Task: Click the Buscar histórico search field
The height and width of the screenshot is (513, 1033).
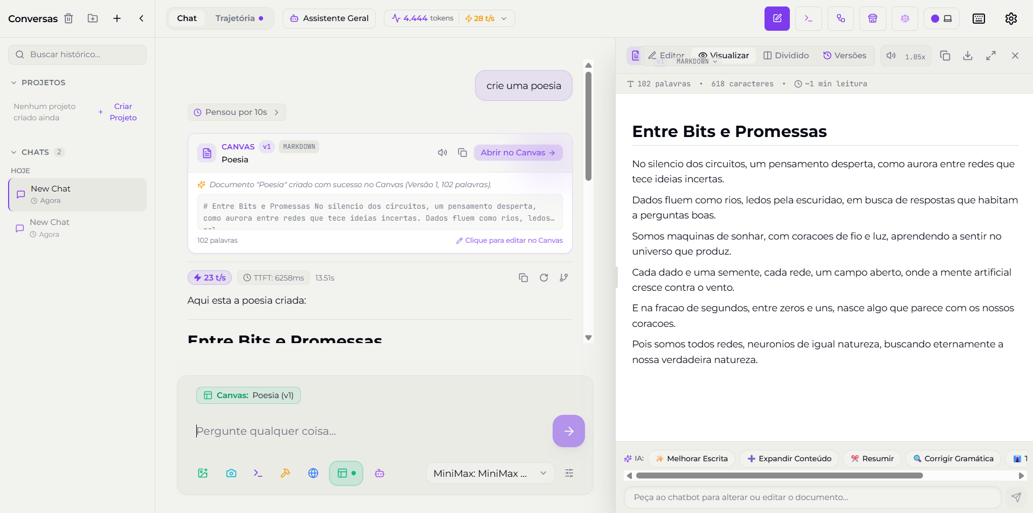Action: pos(77,54)
